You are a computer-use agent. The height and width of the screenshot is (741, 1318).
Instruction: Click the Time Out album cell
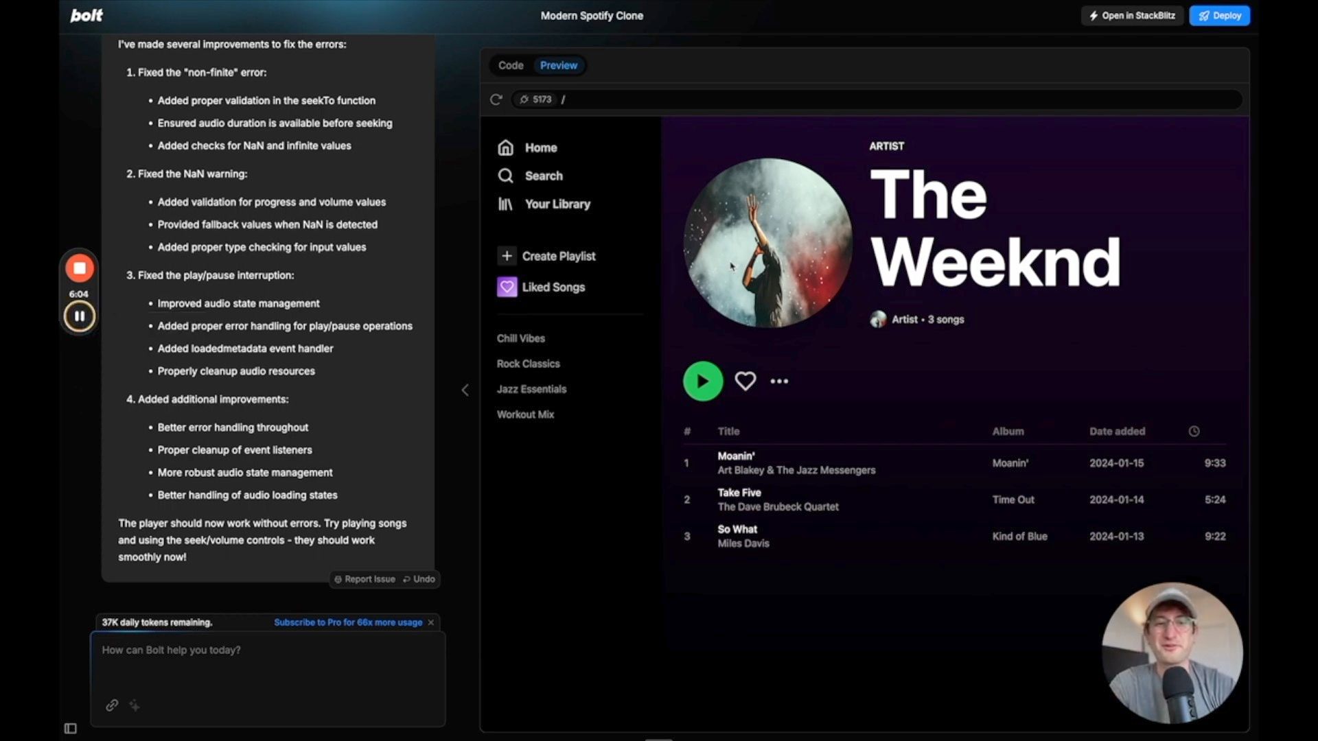[x=1013, y=499]
